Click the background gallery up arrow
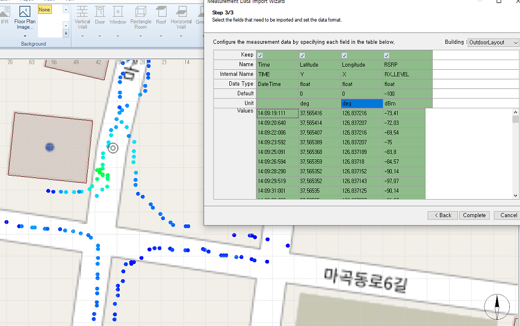This screenshot has width=520, height=326. click(66, 10)
